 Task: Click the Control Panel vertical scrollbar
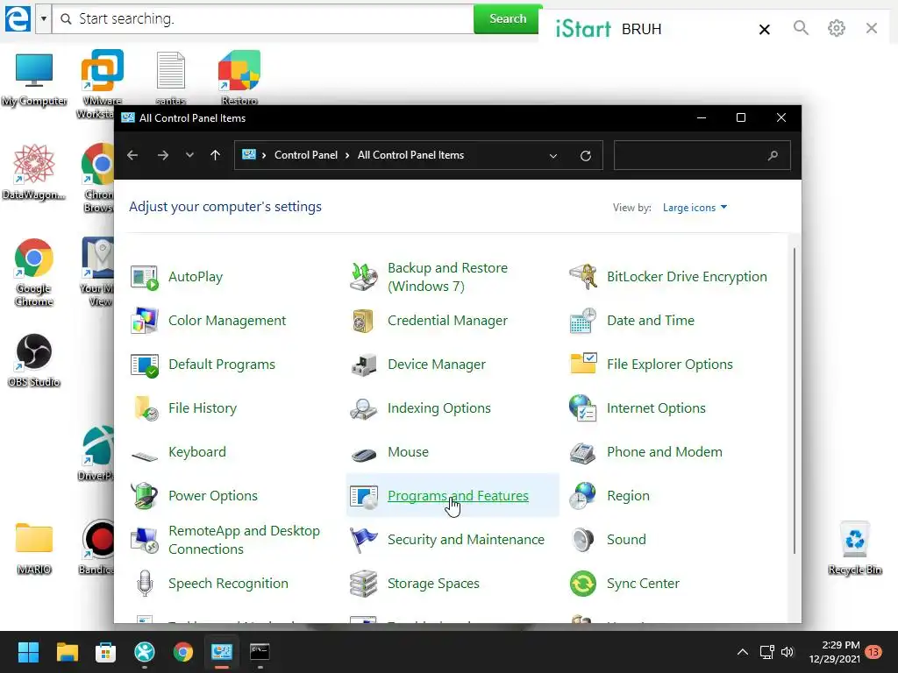pos(795,400)
